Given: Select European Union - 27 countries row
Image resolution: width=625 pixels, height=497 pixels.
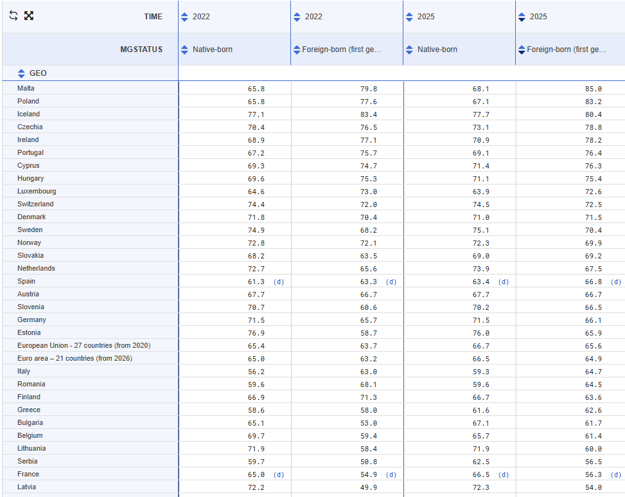Looking at the screenshot, I should click(84, 345).
